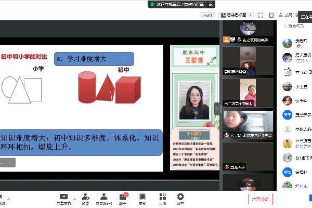The width and height of the screenshot is (312, 208).
Task: Click the blue tooltip box at the top right corner
Action: point(305,17)
